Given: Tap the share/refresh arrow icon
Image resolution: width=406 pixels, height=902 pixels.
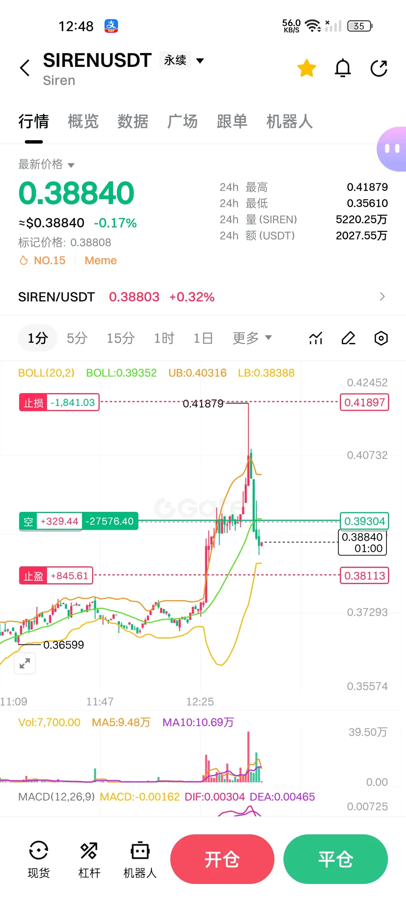Looking at the screenshot, I should pos(379,68).
